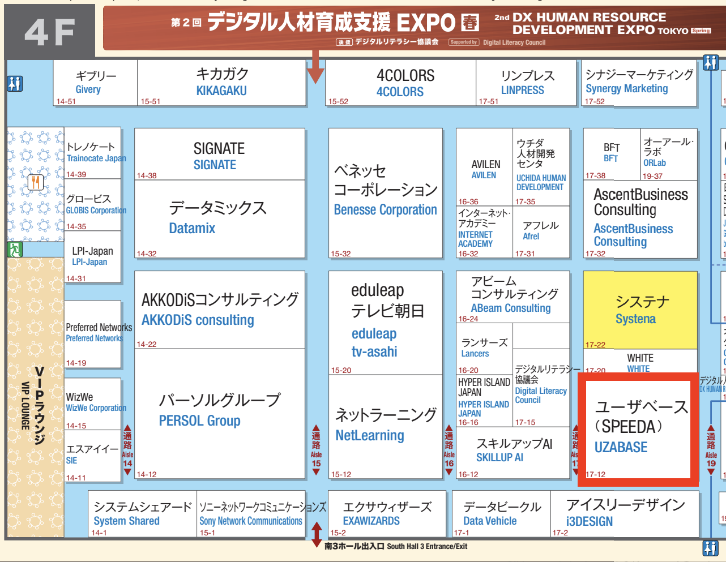This screenshot has height=562, width=726.
Task: Click the restroom icon above the Synergy Marketing booth
Action: pyautogui.click(x=711, y=62)
